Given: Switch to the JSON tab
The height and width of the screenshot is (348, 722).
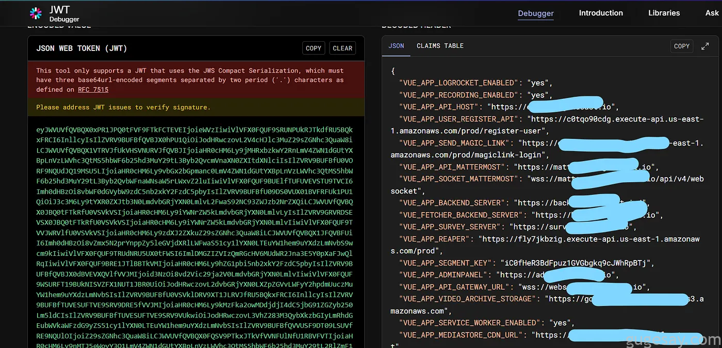Looking at the screenshot, I should click(x=396, y=46).
